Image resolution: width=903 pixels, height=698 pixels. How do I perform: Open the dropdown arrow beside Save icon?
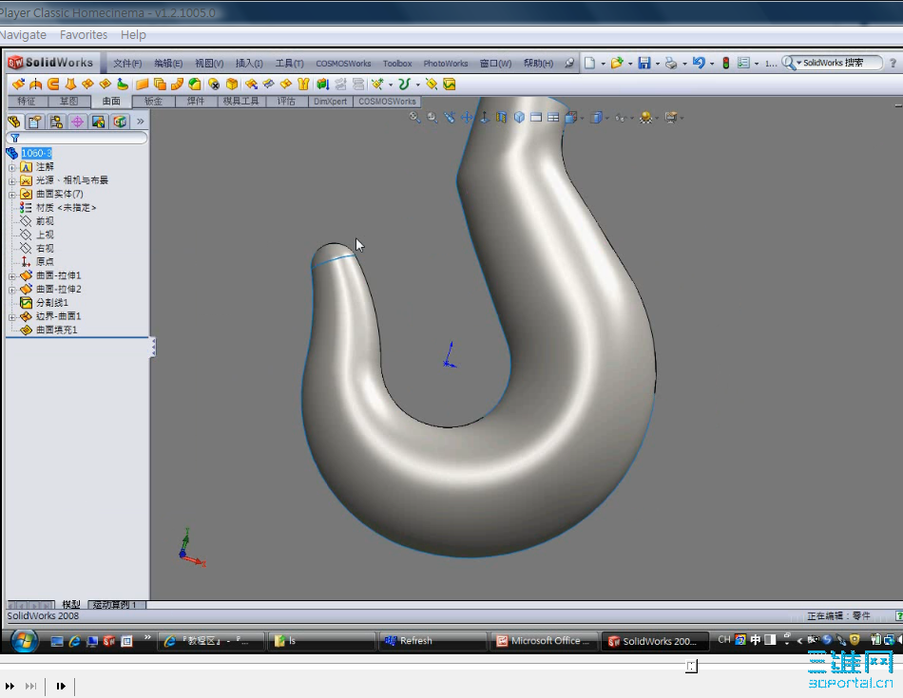[657, 64]
